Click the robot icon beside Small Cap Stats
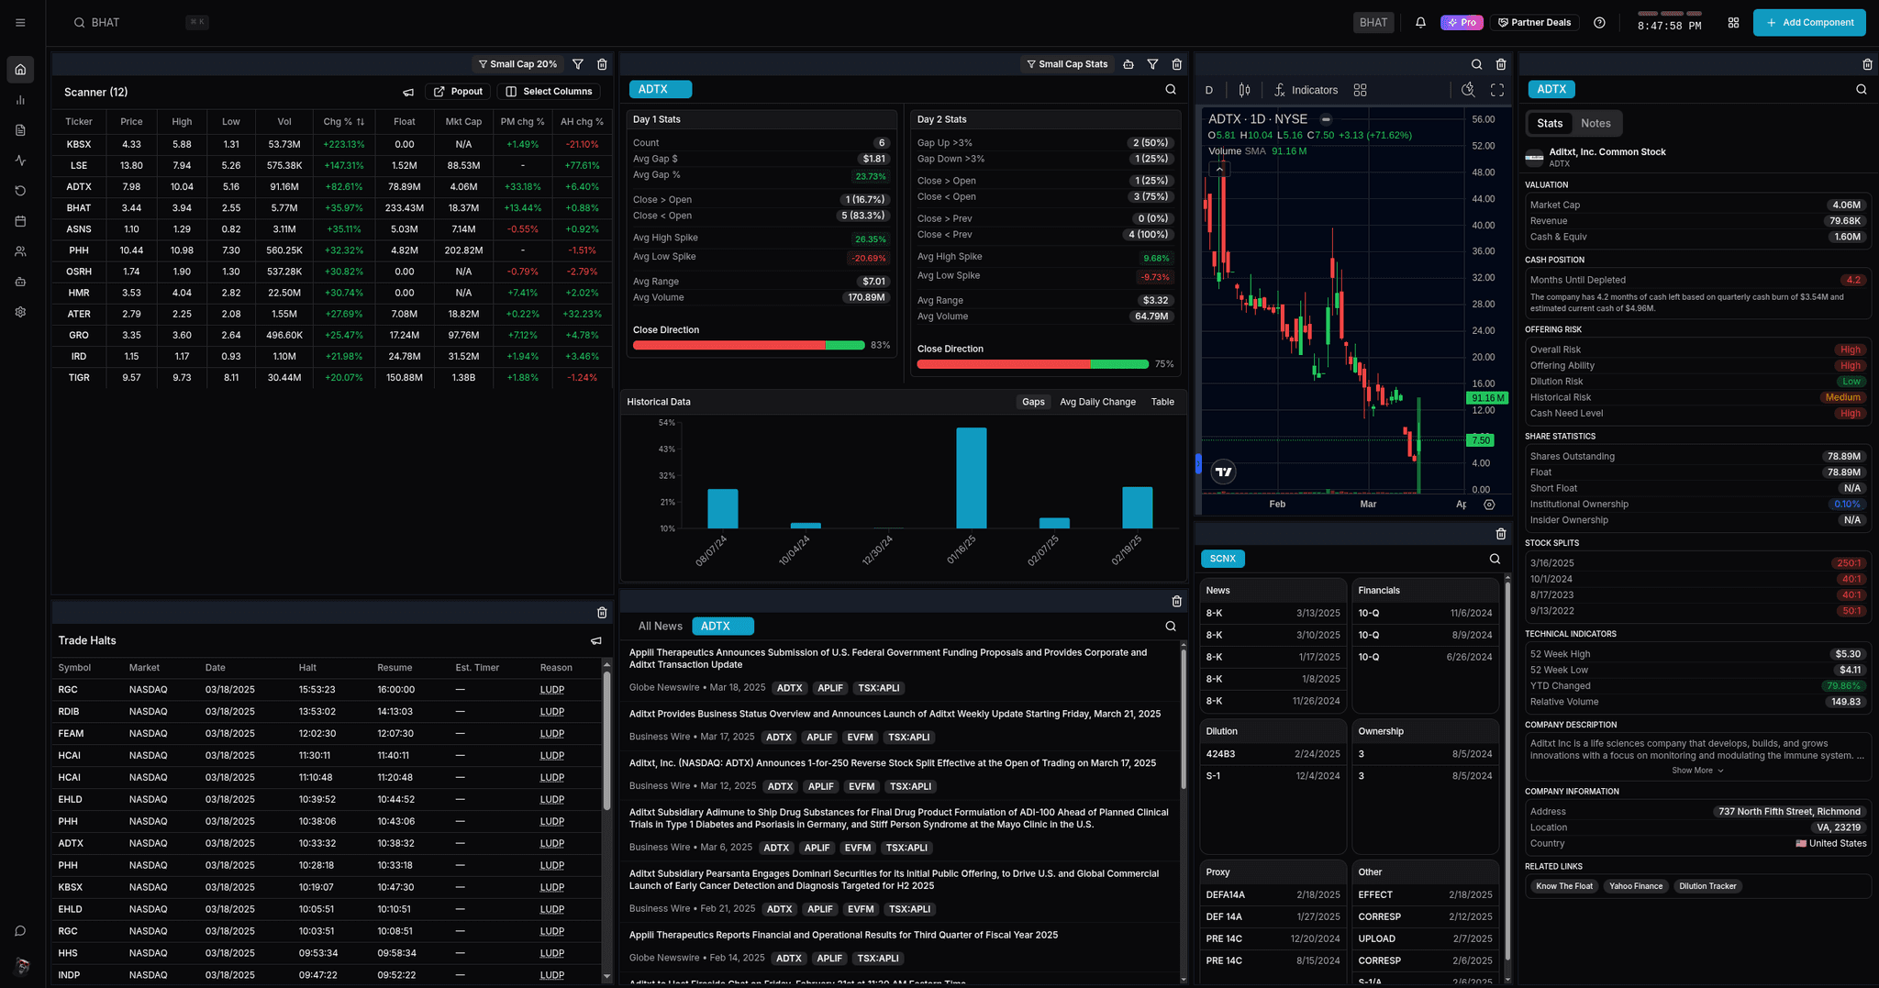The width and height of the screenshot is (1879, 988). click(1129, 64)
